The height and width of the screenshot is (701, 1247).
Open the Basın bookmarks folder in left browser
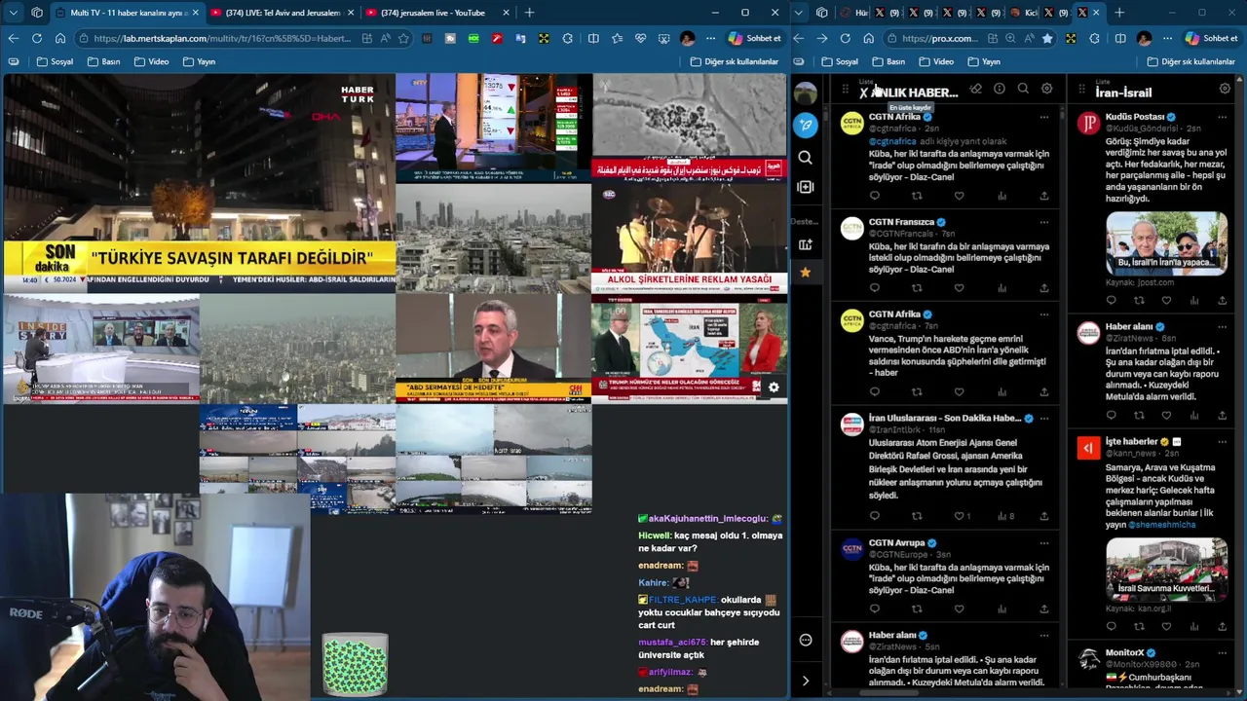[x=103, y=61]
